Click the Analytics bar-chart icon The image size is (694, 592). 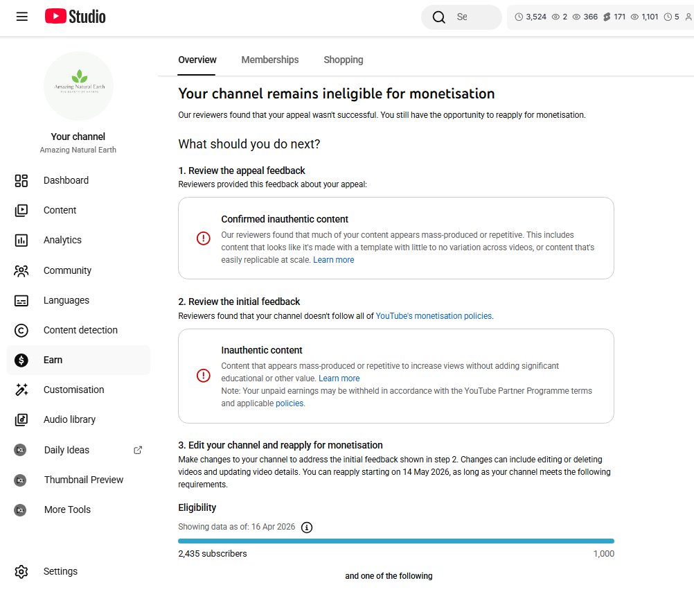[x=21, y=240]
